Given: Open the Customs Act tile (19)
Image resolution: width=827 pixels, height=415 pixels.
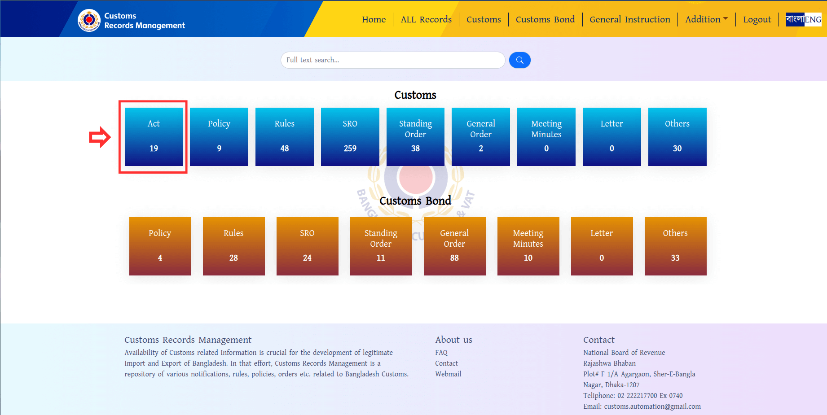Looking at the screenshot, I should coord(154,137).
